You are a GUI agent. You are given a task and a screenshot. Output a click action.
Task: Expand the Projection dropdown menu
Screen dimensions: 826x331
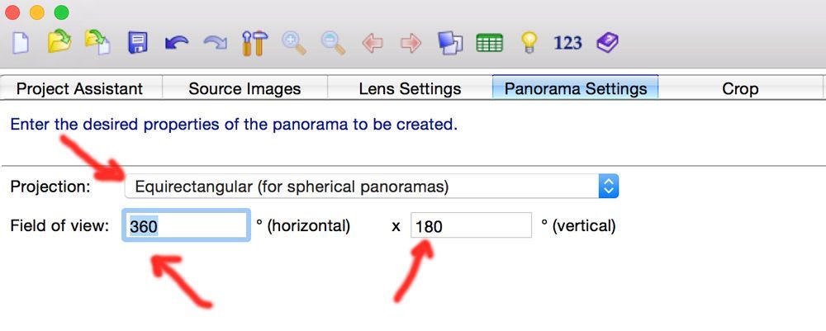click(x=372, y=187)
